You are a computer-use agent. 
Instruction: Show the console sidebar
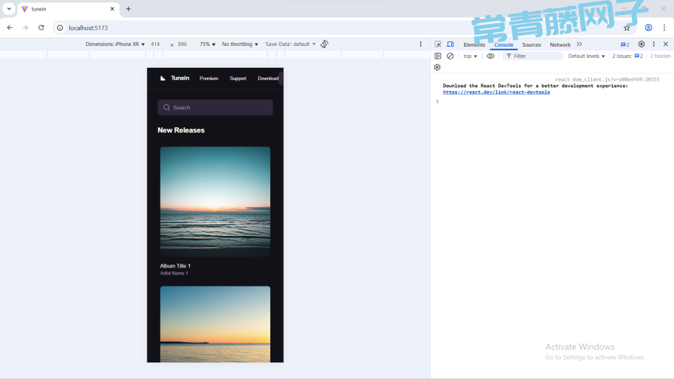tap(438, 56)
